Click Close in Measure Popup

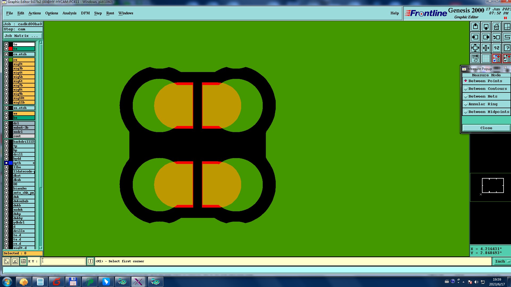pyautogui.click(x=486, y=128)
